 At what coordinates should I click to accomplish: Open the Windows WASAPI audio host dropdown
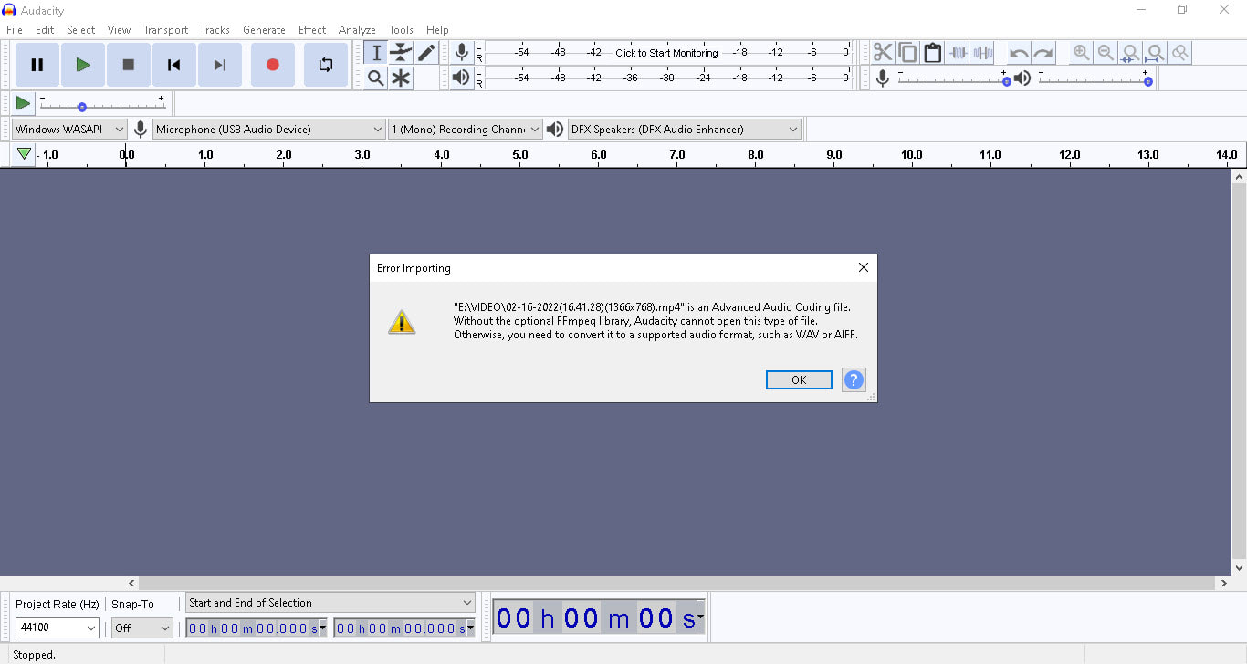pos(68,130)
